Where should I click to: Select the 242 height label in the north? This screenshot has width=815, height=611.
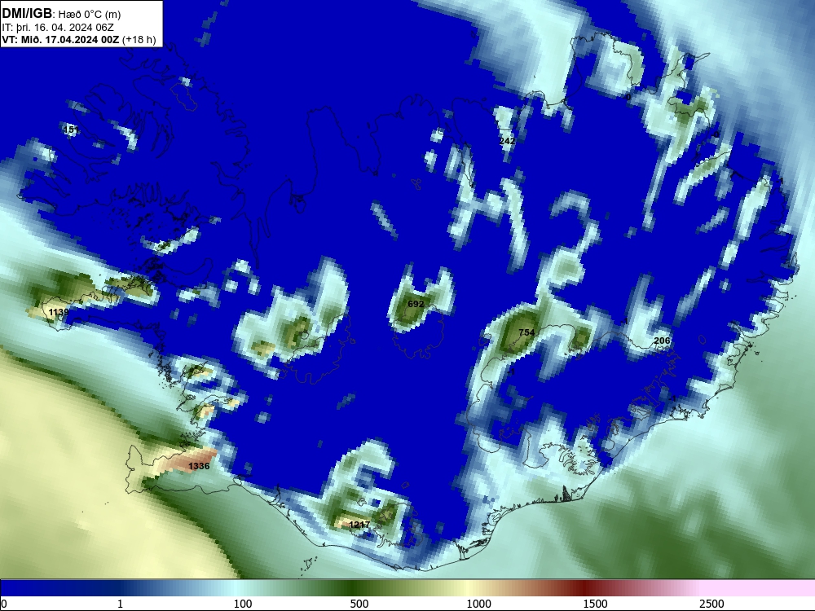tap(507, 141)
